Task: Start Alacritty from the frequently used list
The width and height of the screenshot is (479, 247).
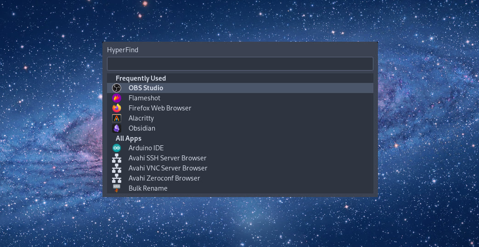Action: point(141,118)
